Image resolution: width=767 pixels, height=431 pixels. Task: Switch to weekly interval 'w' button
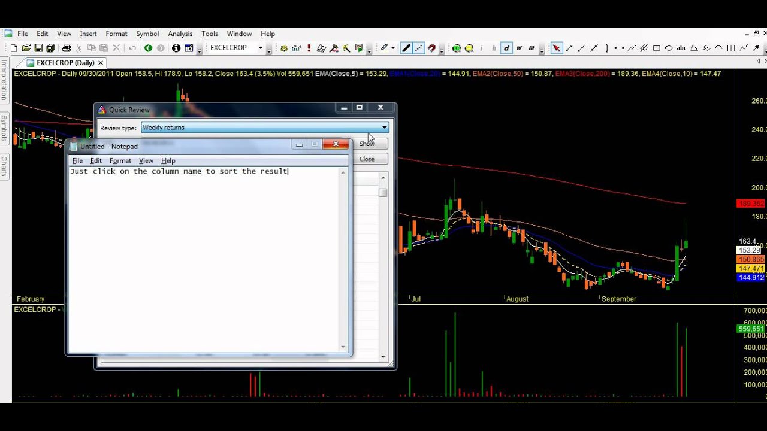click(x=519, y=48)
